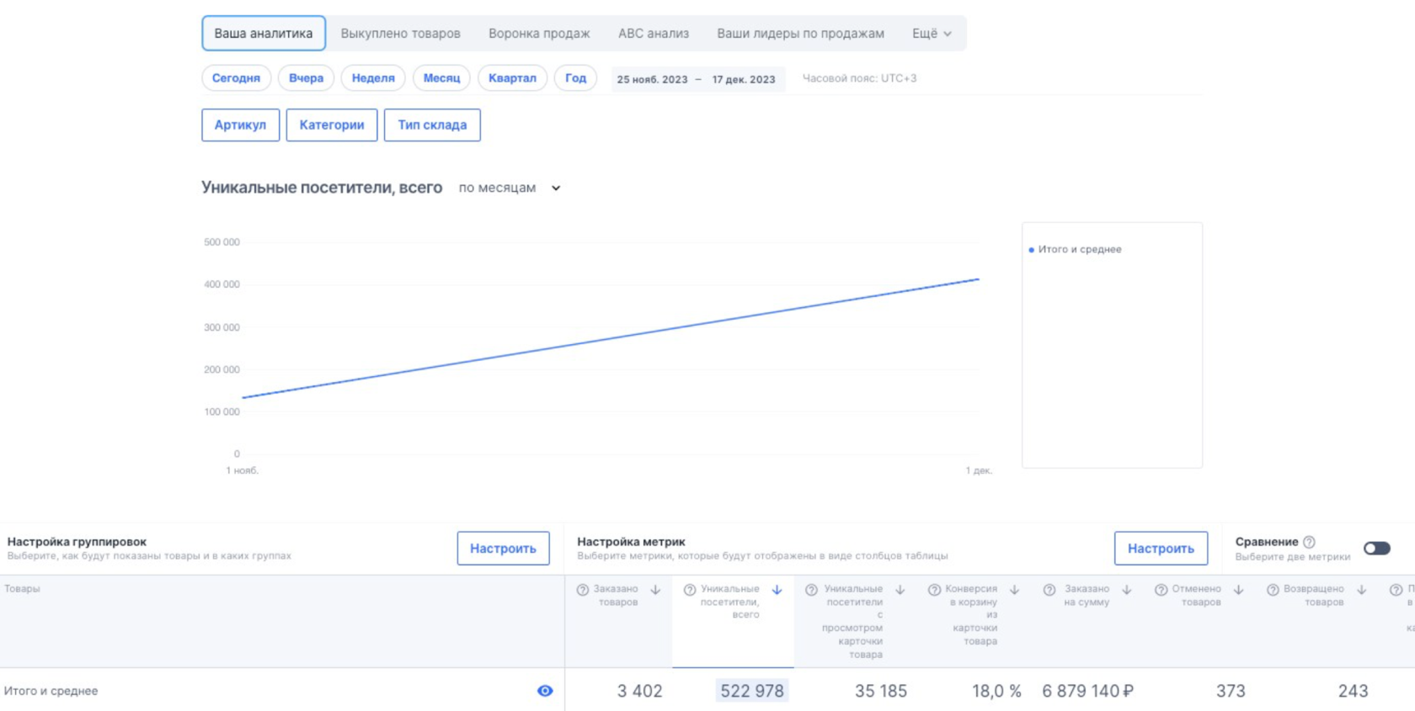Select the Квартал period button
1415x711 pixels.
512,78
